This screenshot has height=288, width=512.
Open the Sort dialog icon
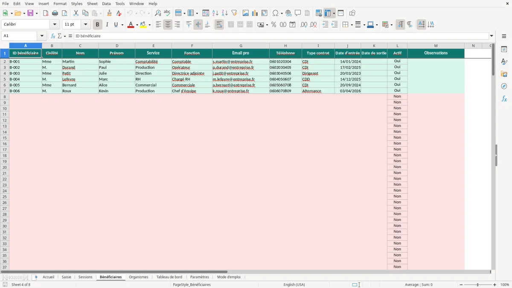[206, 13]
